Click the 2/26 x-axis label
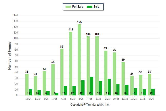The height and width of the screenshot is (111, 166). [151, 98]
